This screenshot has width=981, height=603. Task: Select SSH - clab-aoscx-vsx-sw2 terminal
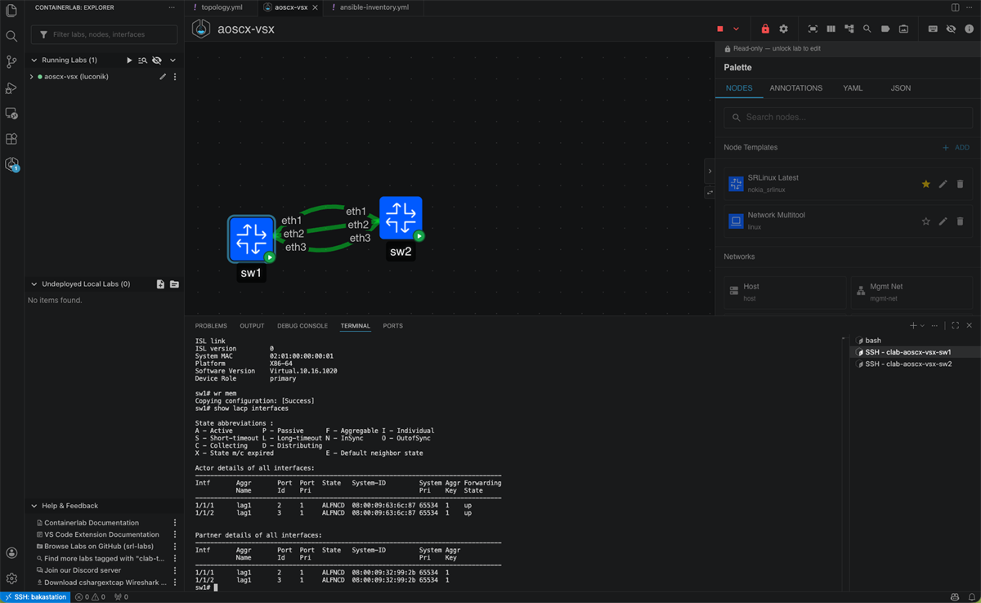click(x=908, y=364)
